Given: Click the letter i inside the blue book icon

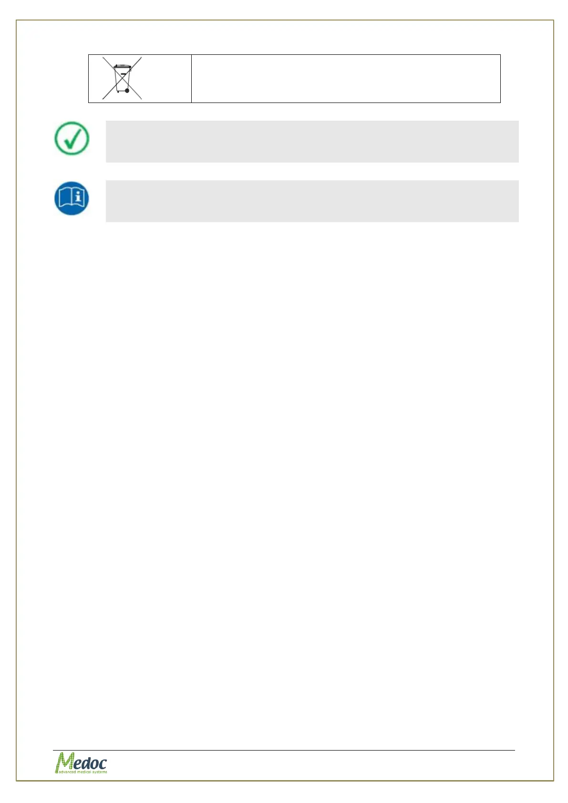Looking at the screenshot, I should click(x=79, y=196).
